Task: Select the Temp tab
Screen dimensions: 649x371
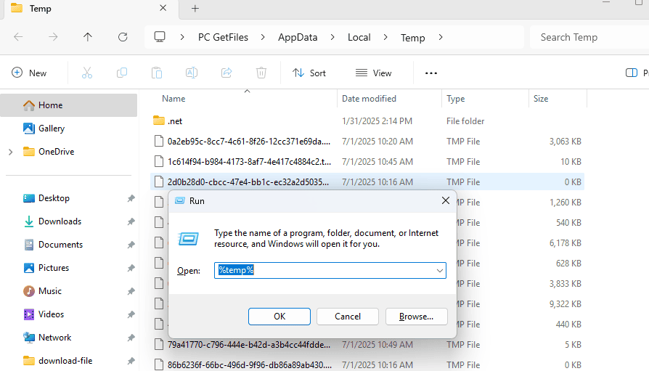Action: click(x=91, y=9)
